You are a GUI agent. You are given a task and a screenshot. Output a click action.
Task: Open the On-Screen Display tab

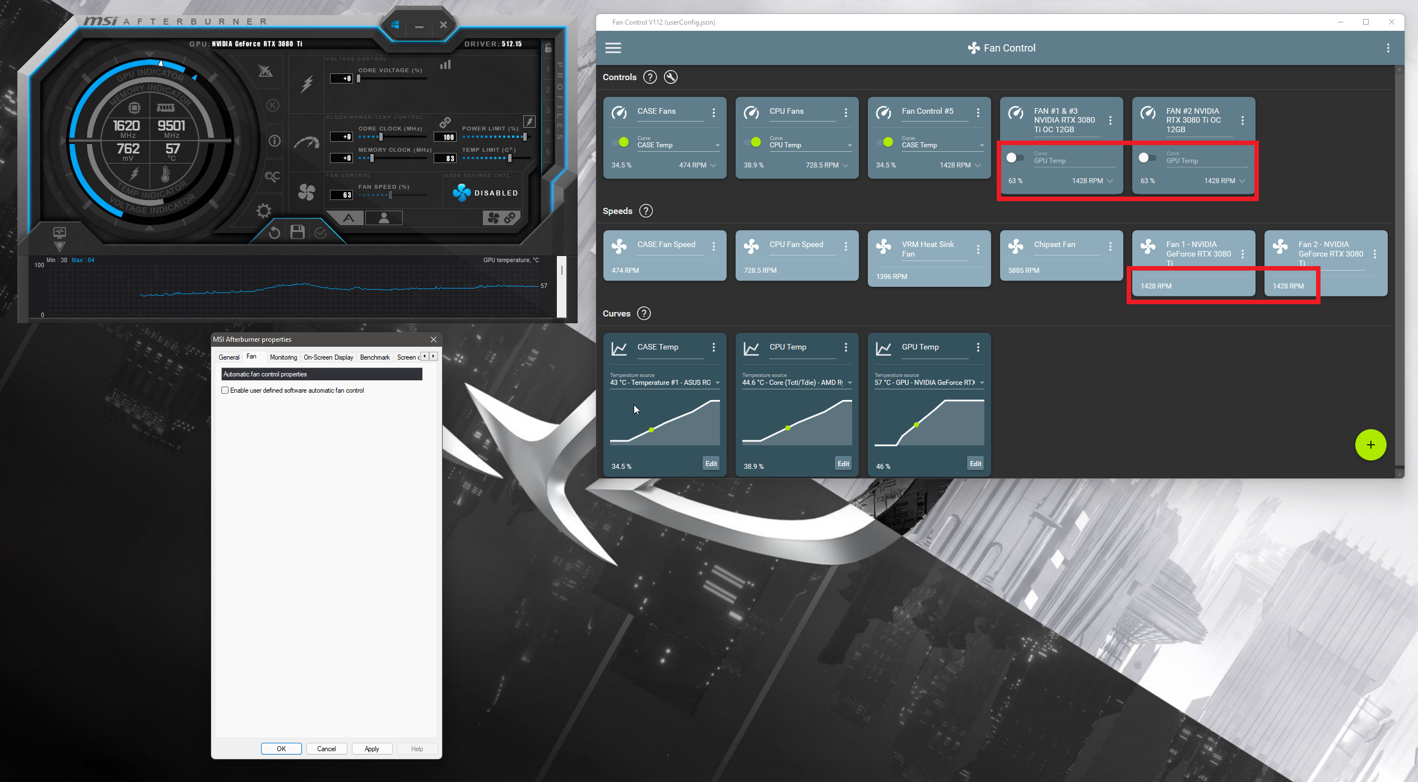point(328,357)
